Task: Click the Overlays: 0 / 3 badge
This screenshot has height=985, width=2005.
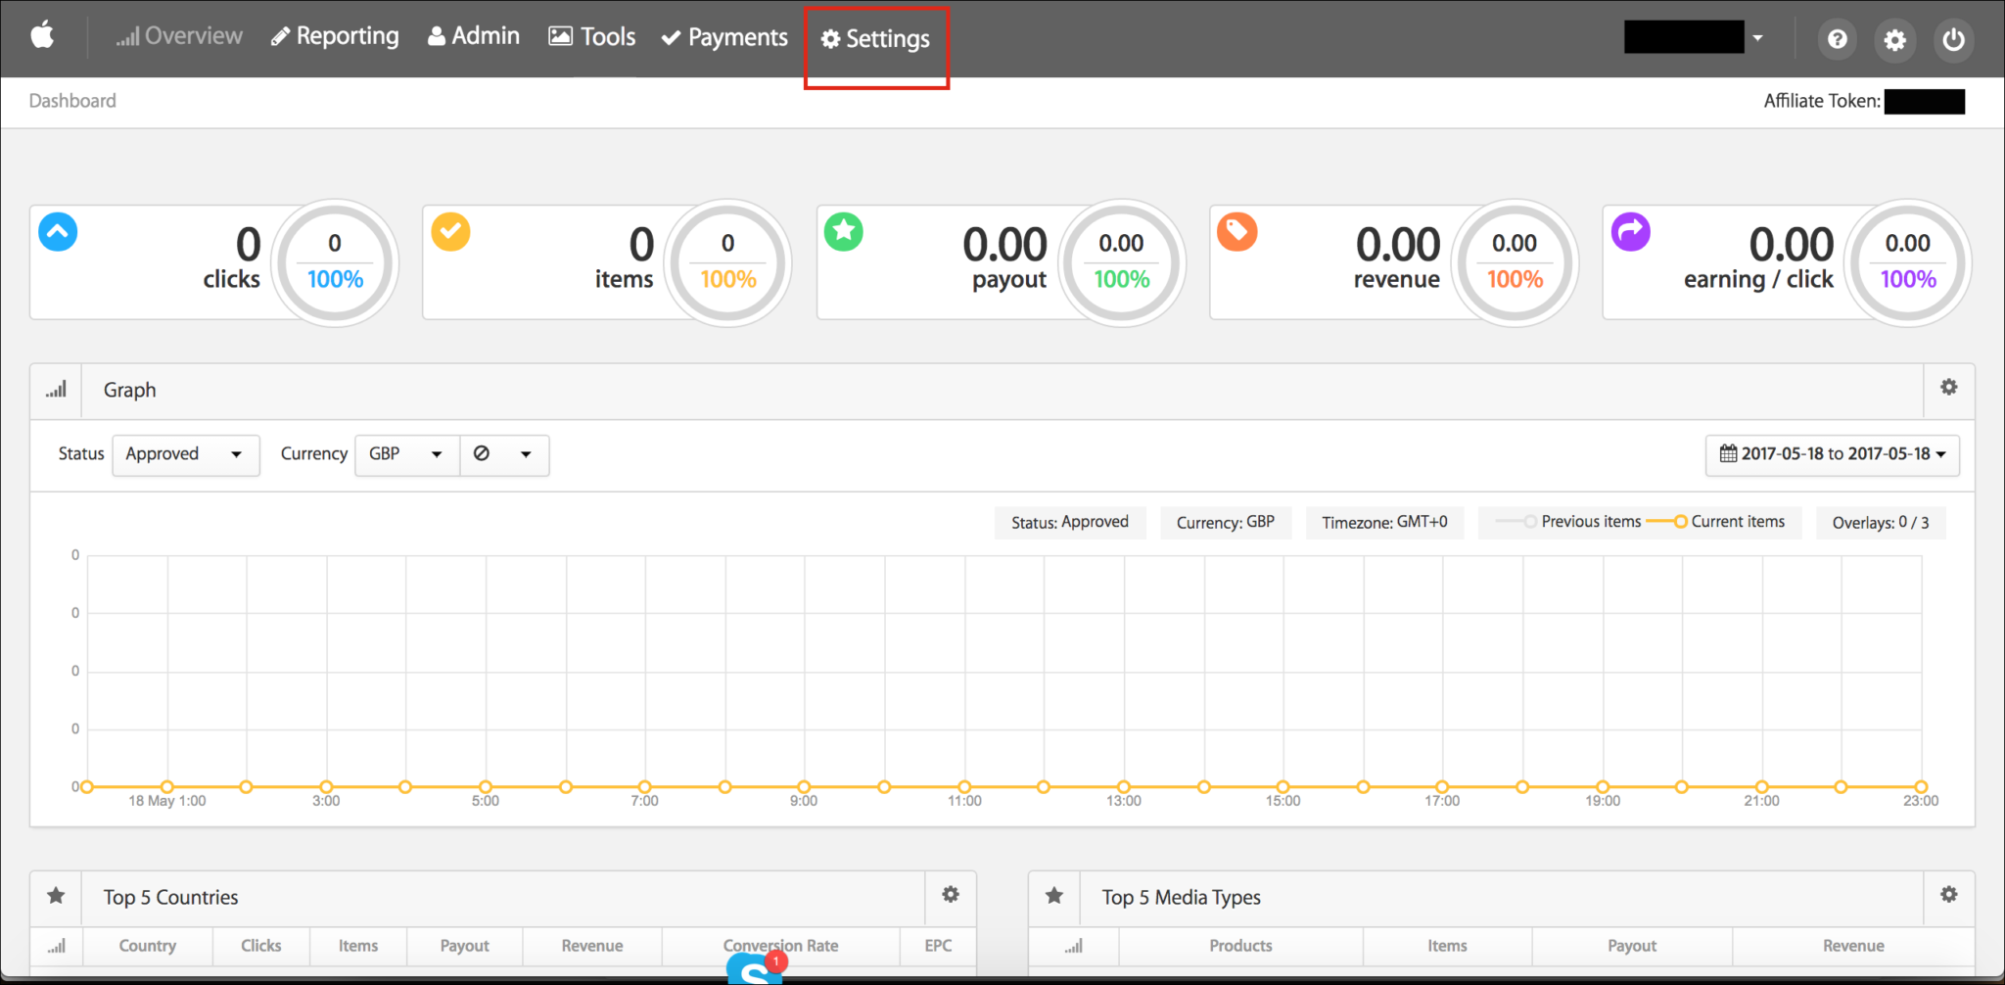Action: [1881, 522]
